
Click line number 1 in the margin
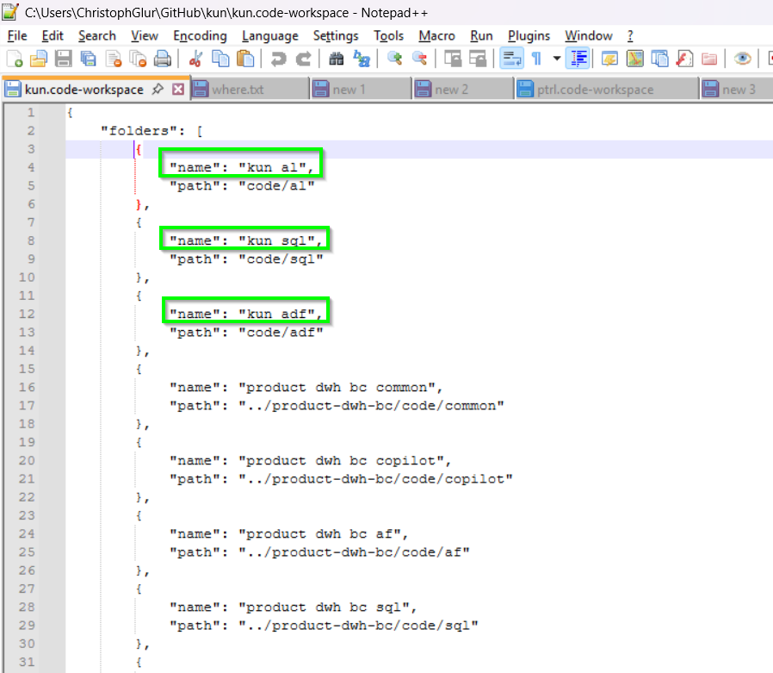(31, 113)
